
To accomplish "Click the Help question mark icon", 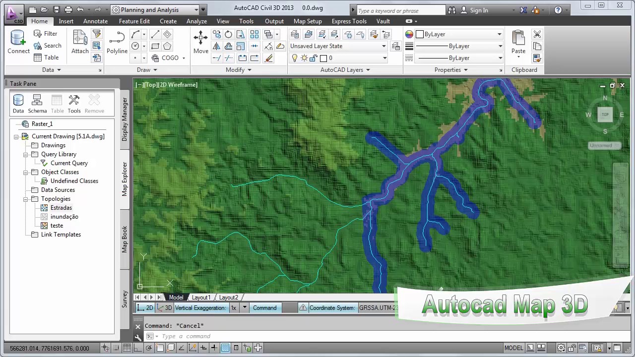I will tap(558, 10).
